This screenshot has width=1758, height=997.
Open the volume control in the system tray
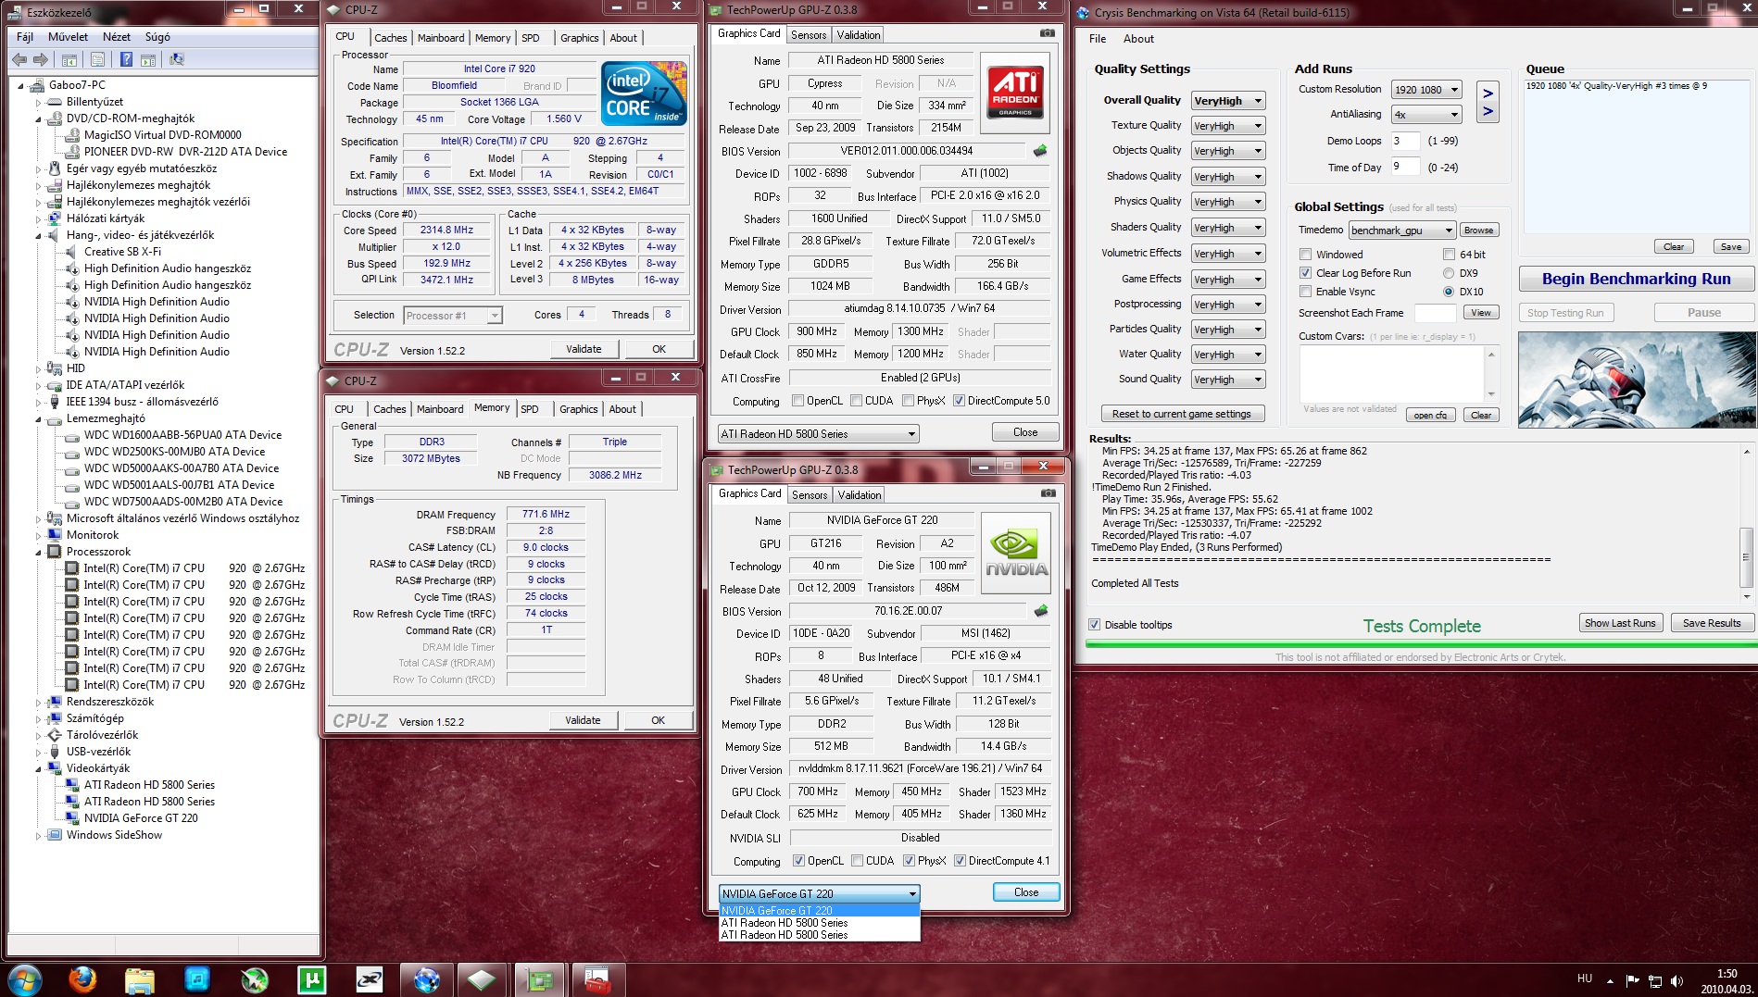pyautogui.click(x=1676, y=980)
